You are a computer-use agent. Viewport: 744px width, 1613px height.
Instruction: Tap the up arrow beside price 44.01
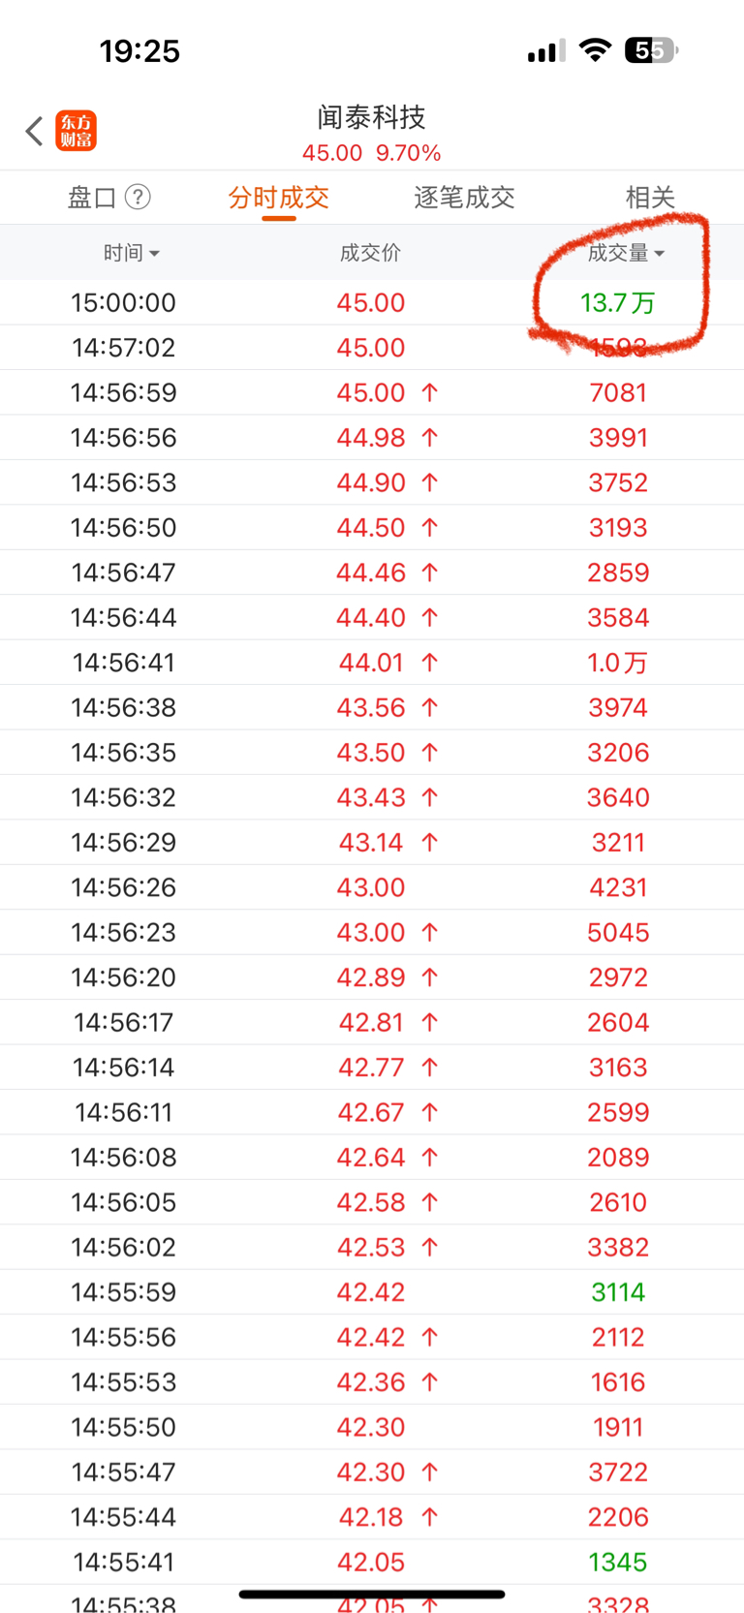coord(430,663)
